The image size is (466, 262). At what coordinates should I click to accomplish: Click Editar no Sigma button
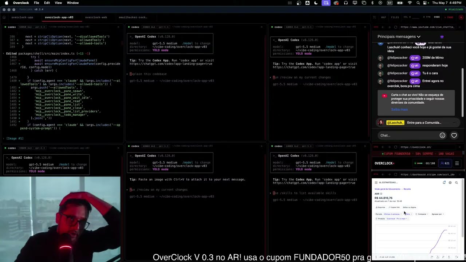click(410, 207)
